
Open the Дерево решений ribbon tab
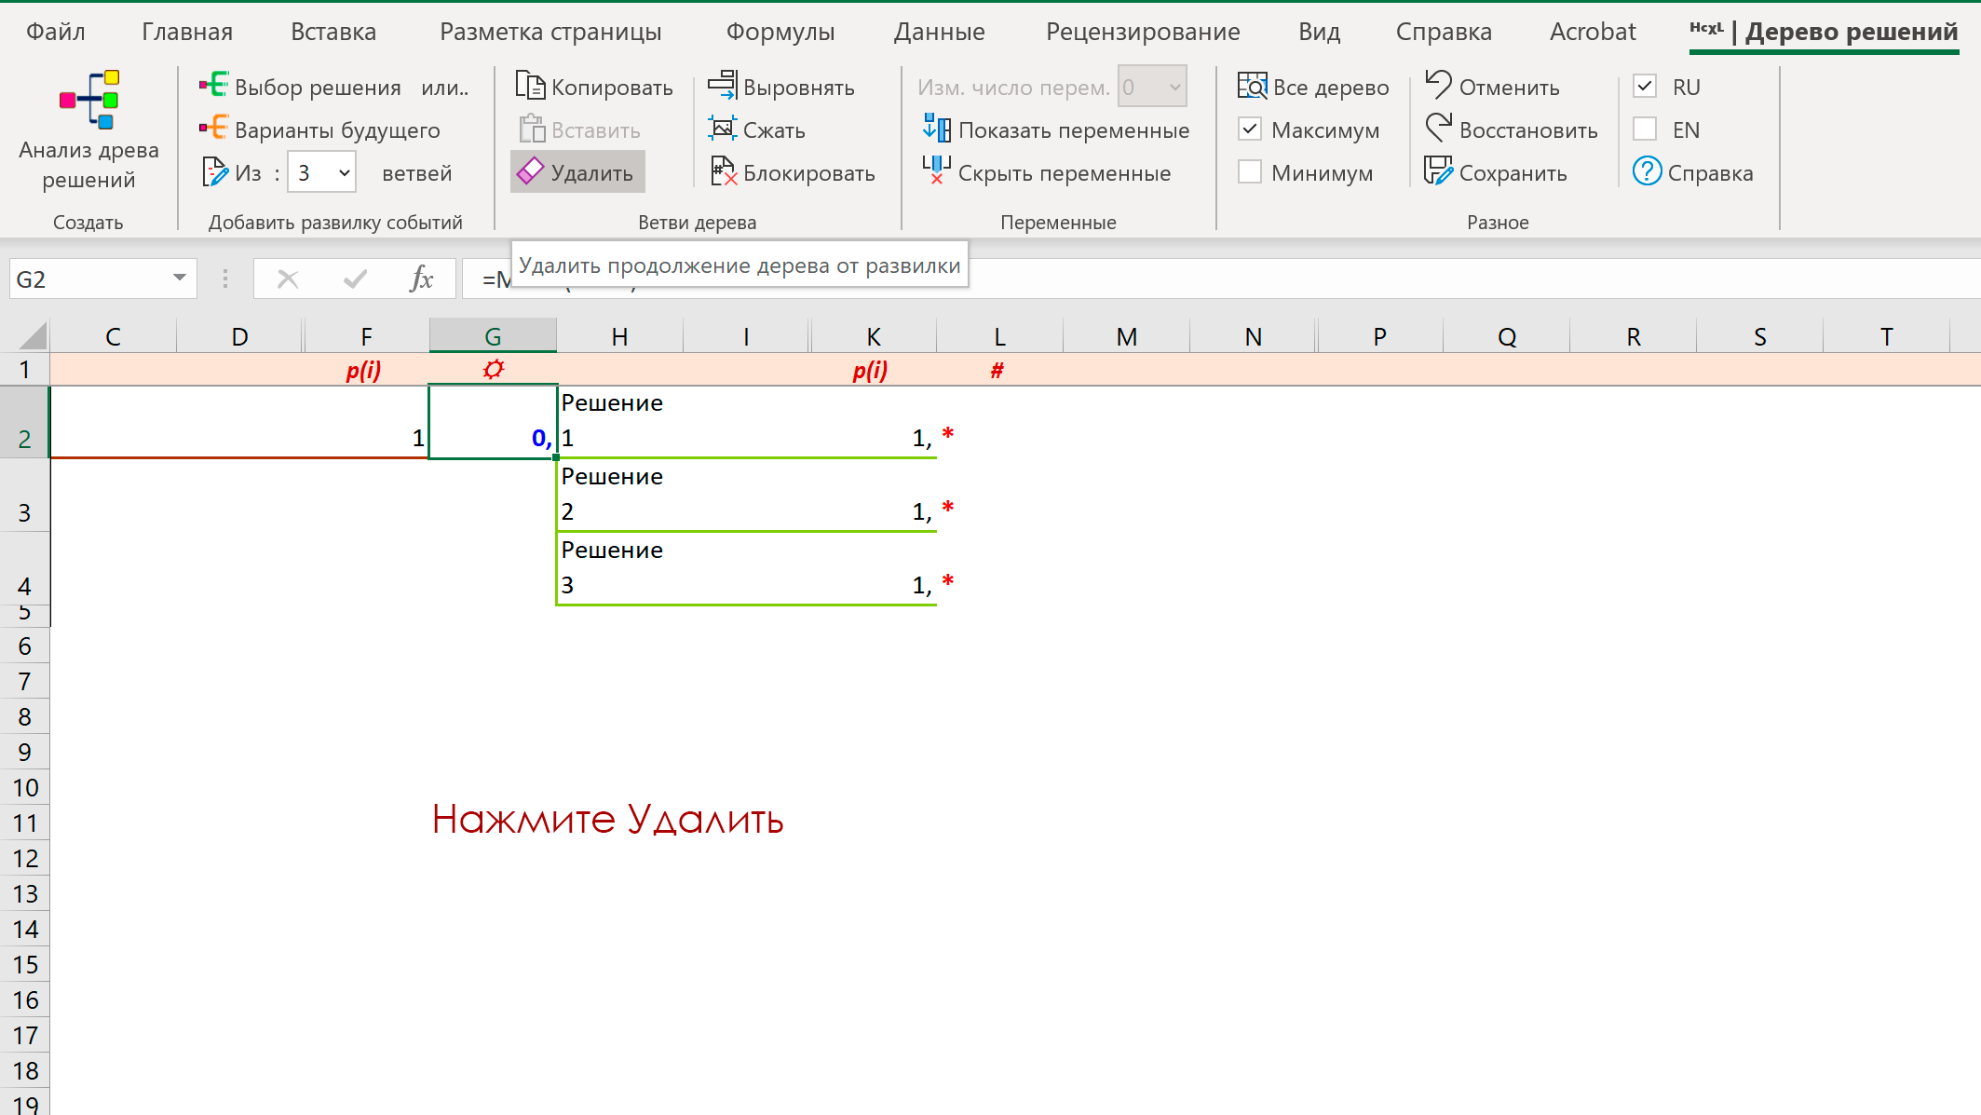coord(1825,32)
